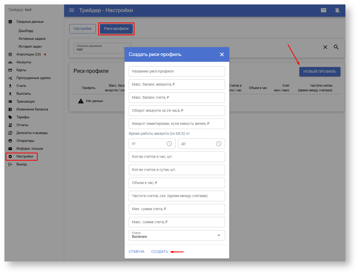The height and width of the screenshot is (274, 358).
Task: Click the Макс. сумма счета field
Action: point(177,222)
